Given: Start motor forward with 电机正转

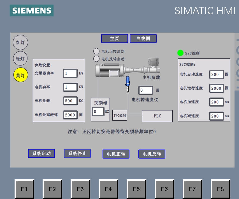Looking at the screenshot, I should [x=116, y=154].
